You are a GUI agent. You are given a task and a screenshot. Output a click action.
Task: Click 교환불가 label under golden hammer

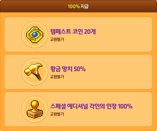click(57, 77)
